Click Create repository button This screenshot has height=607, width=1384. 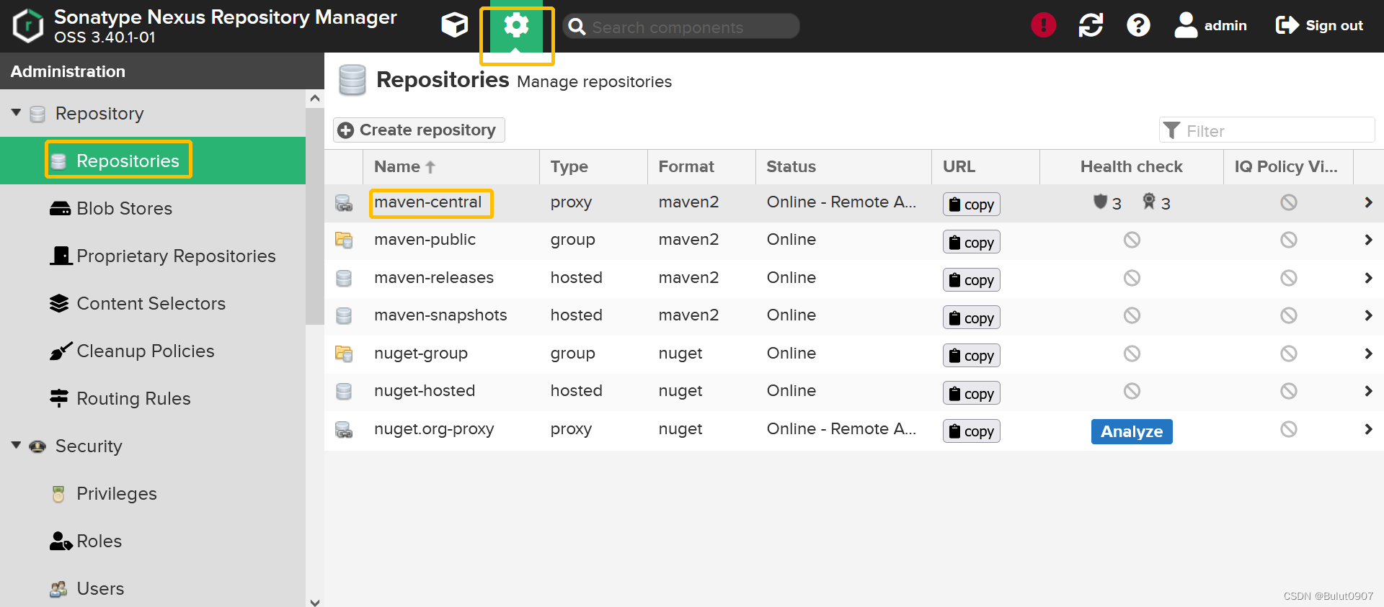coord(418,130)
